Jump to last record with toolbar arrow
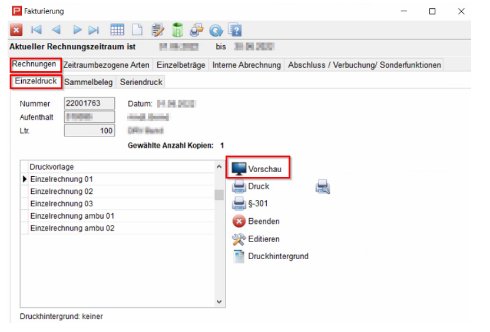The width and height of the screenshot is (490, 332). [94, 30]
